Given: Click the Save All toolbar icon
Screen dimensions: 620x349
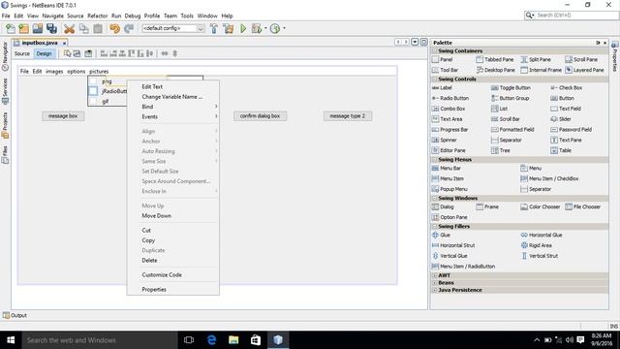Looking at the screenshot, I should (x=51, y=28).
